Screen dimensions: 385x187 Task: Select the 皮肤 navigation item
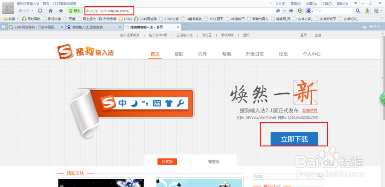pos(179,54)
